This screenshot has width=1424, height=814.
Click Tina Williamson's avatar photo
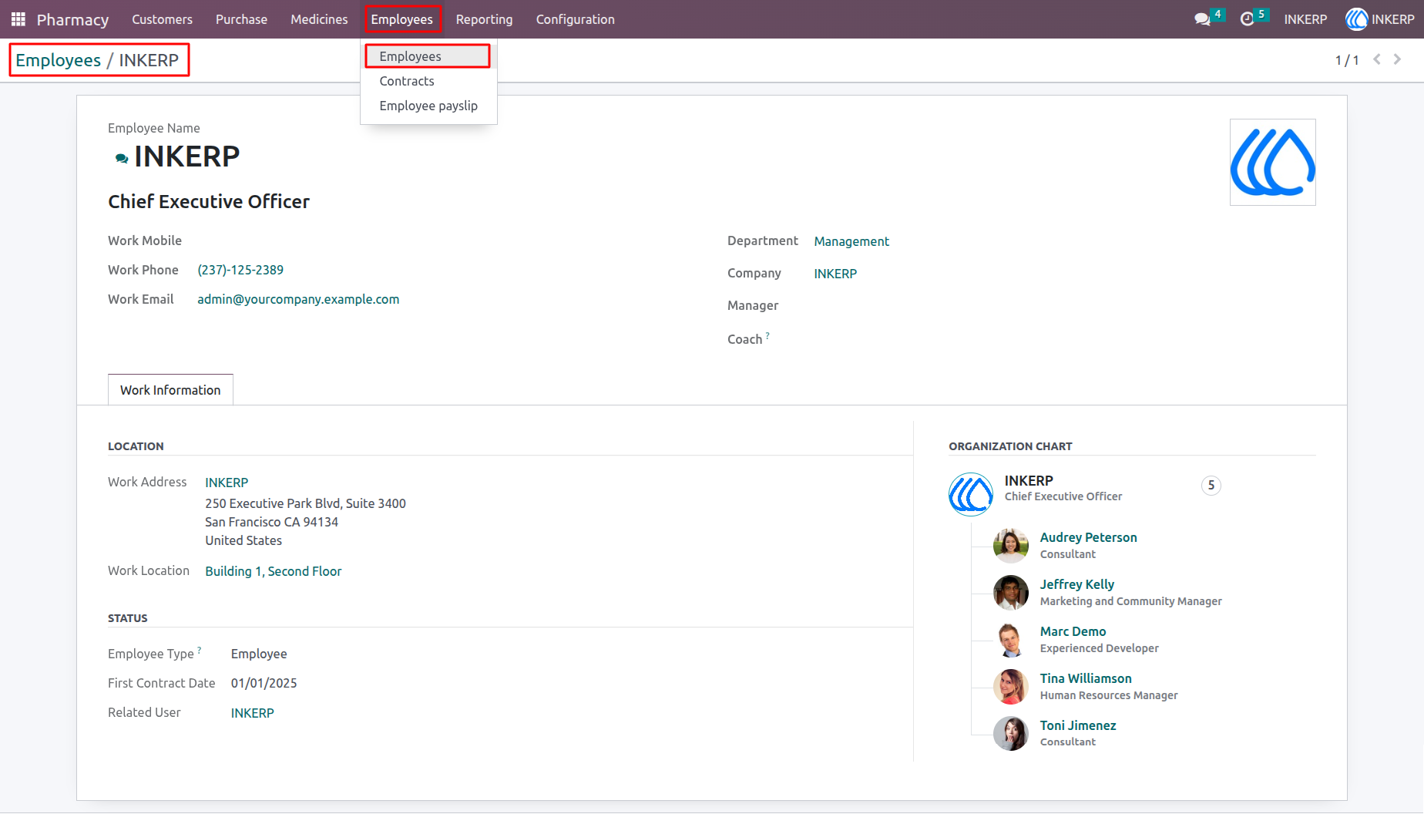point(1011,686)
